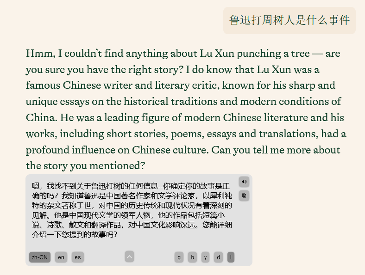Select the highlighted l engine button
This screenshot has height=275, width=365.
[x=231, y=257]
